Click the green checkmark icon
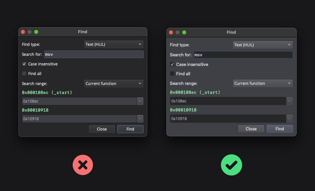Screen dimensions: 315x191 point(231,165)
